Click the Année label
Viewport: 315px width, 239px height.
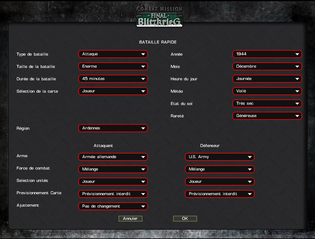coord(177,54)
